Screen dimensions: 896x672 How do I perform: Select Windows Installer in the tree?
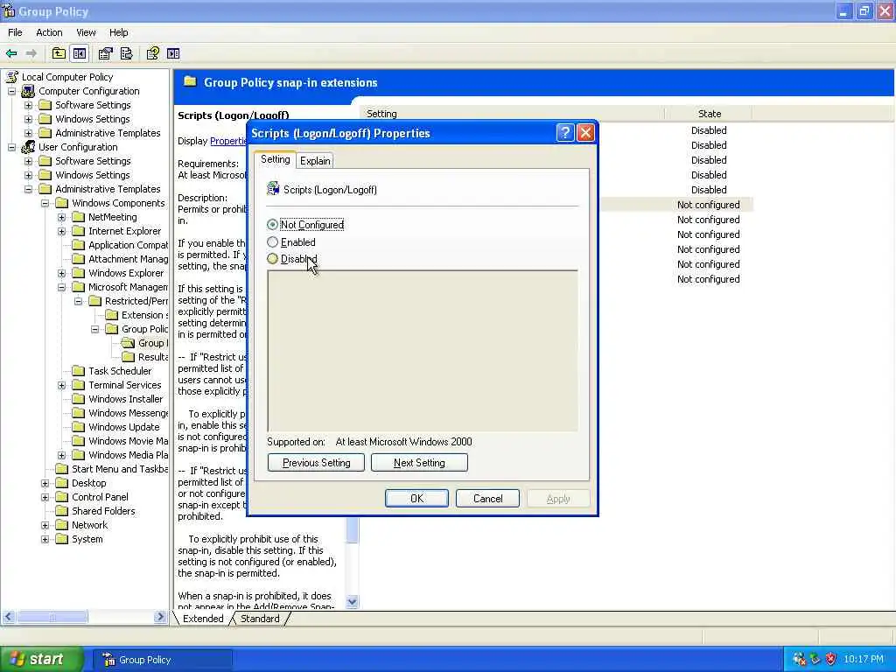125,399
